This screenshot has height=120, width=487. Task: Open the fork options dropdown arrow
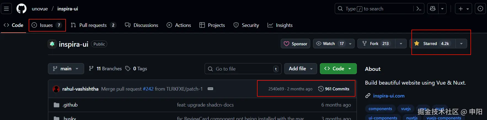401,44
